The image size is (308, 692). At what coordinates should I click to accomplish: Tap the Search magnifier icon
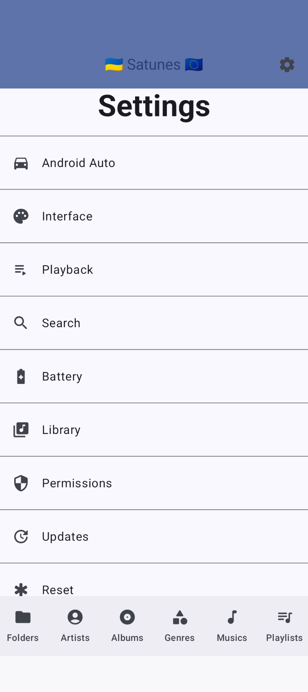pyautogui.click(x=21, y=323)
